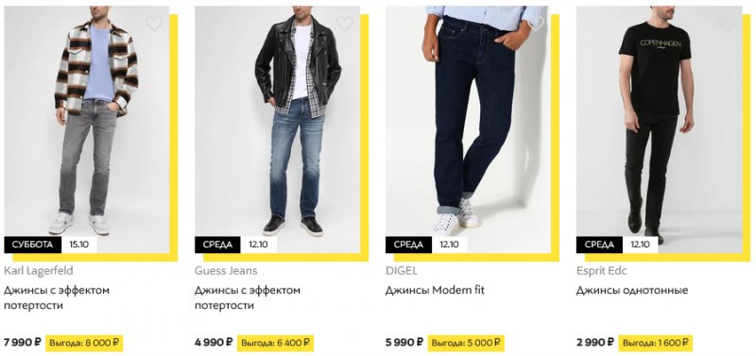756x356 pixels.
Task: Open 'Джинсы однотонные' product title
Action: point(632,291)
